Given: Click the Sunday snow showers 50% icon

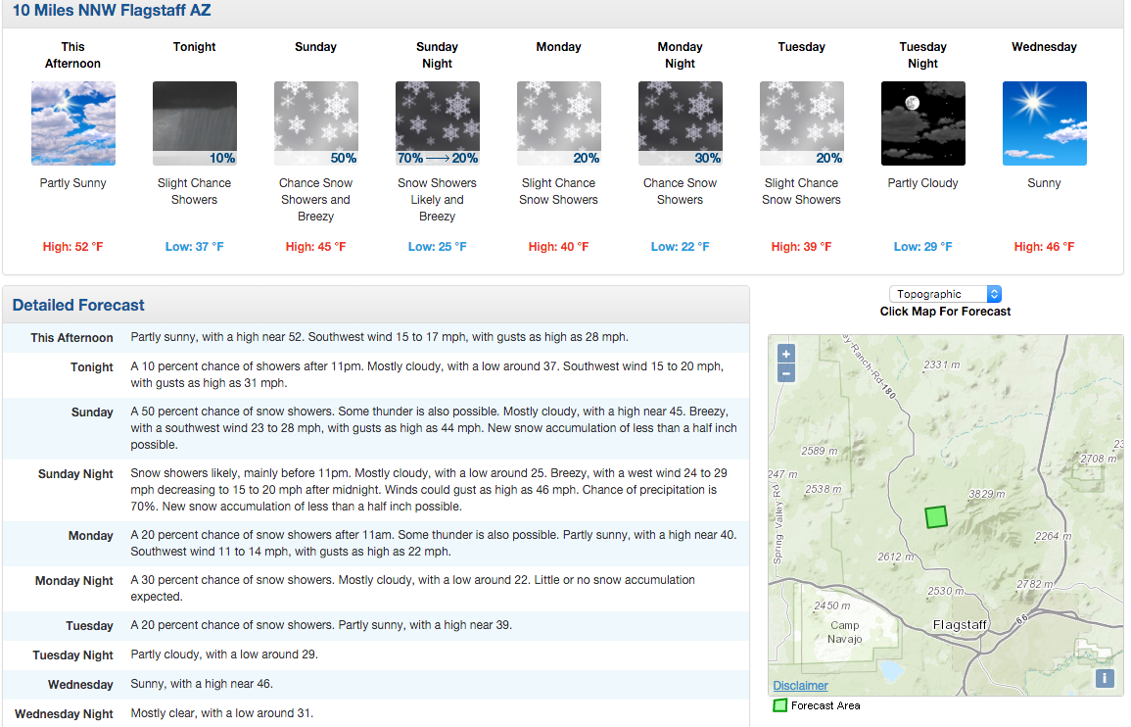Looking at the screenshot, I should (316, 123).
